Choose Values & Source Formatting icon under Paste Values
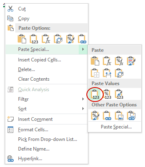The height and width of the screenshot is (167, 145). click(119, 94)
